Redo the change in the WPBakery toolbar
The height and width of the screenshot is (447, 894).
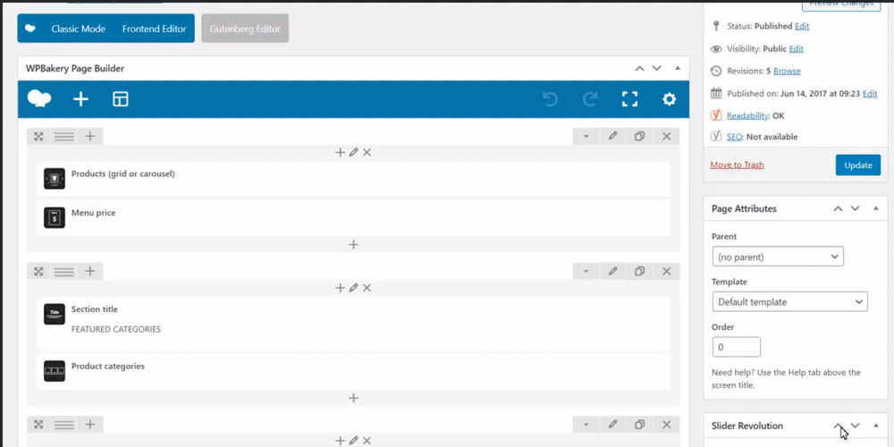pos(590,99)
